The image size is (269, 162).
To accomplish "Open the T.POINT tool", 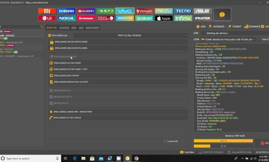I will pyautogui.click(x=235, y=27).
